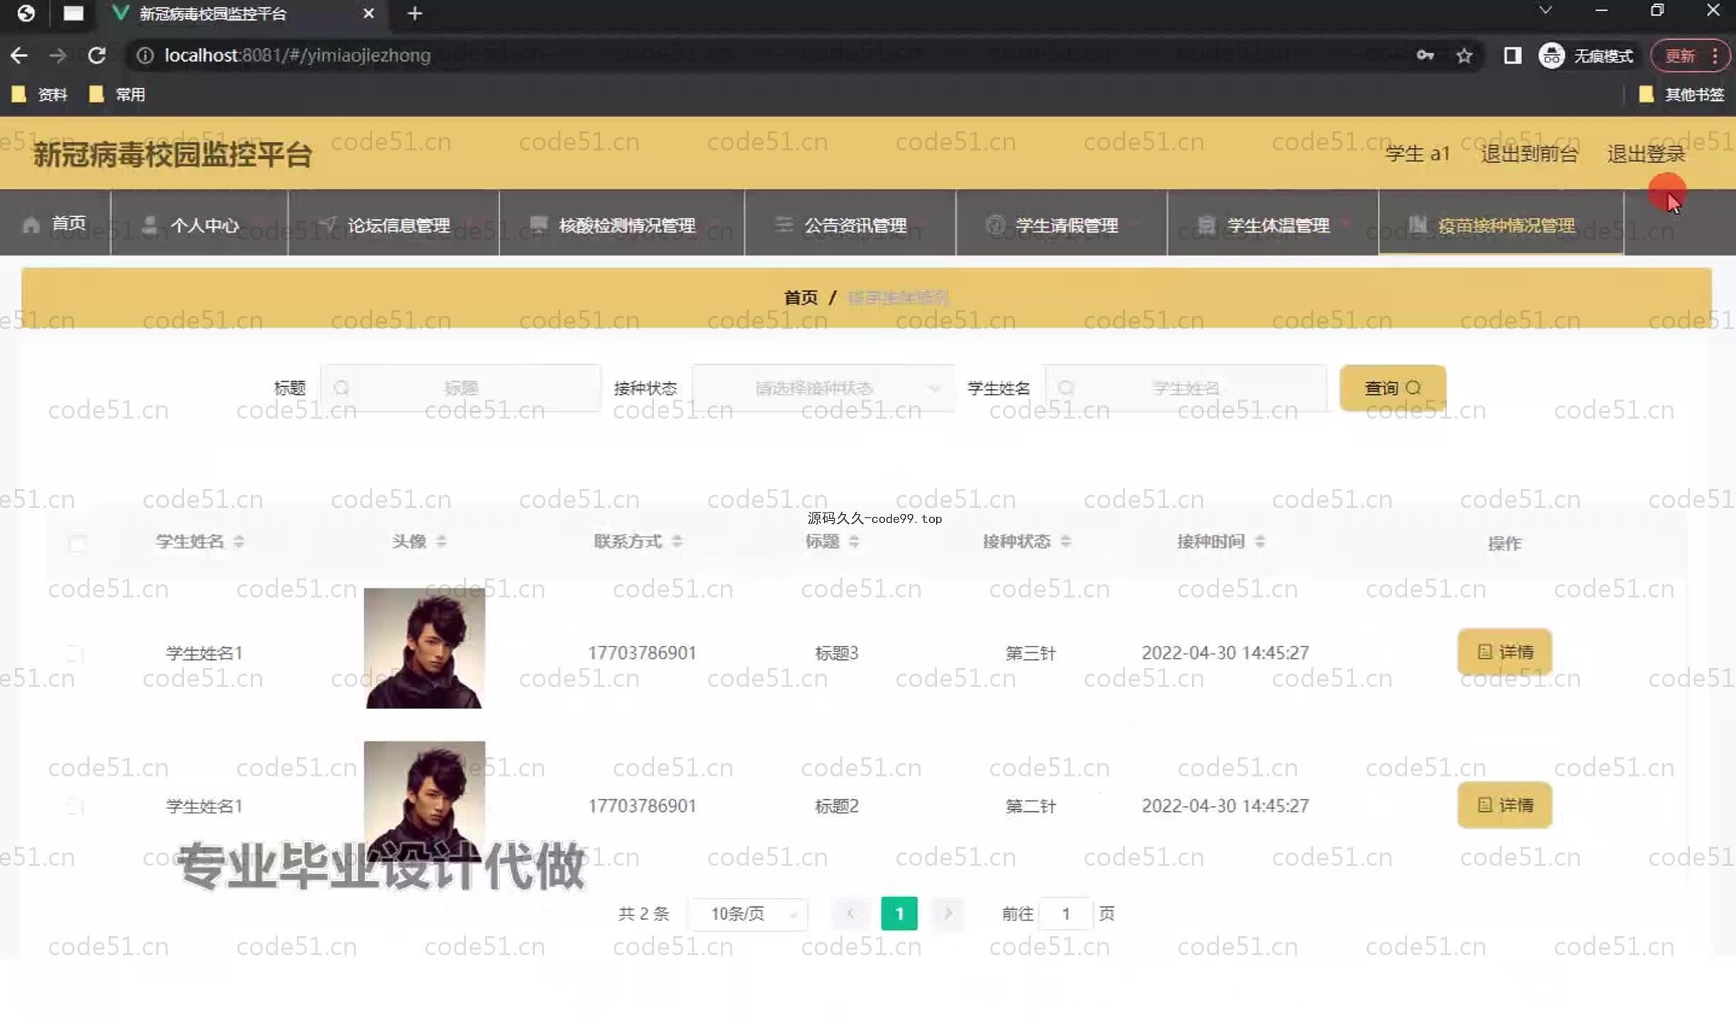Viewport: 1736px width, 1022px height.
Task: Toggle the select-all checkbox in table header
Action: 77,544
